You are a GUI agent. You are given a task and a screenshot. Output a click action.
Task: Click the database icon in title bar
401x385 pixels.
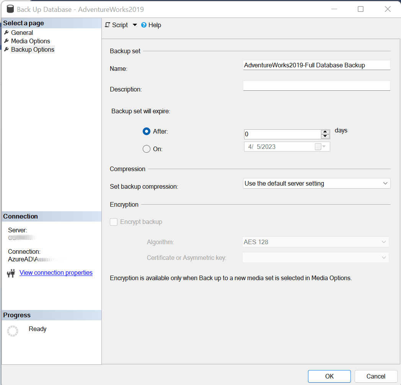(10, 9)
